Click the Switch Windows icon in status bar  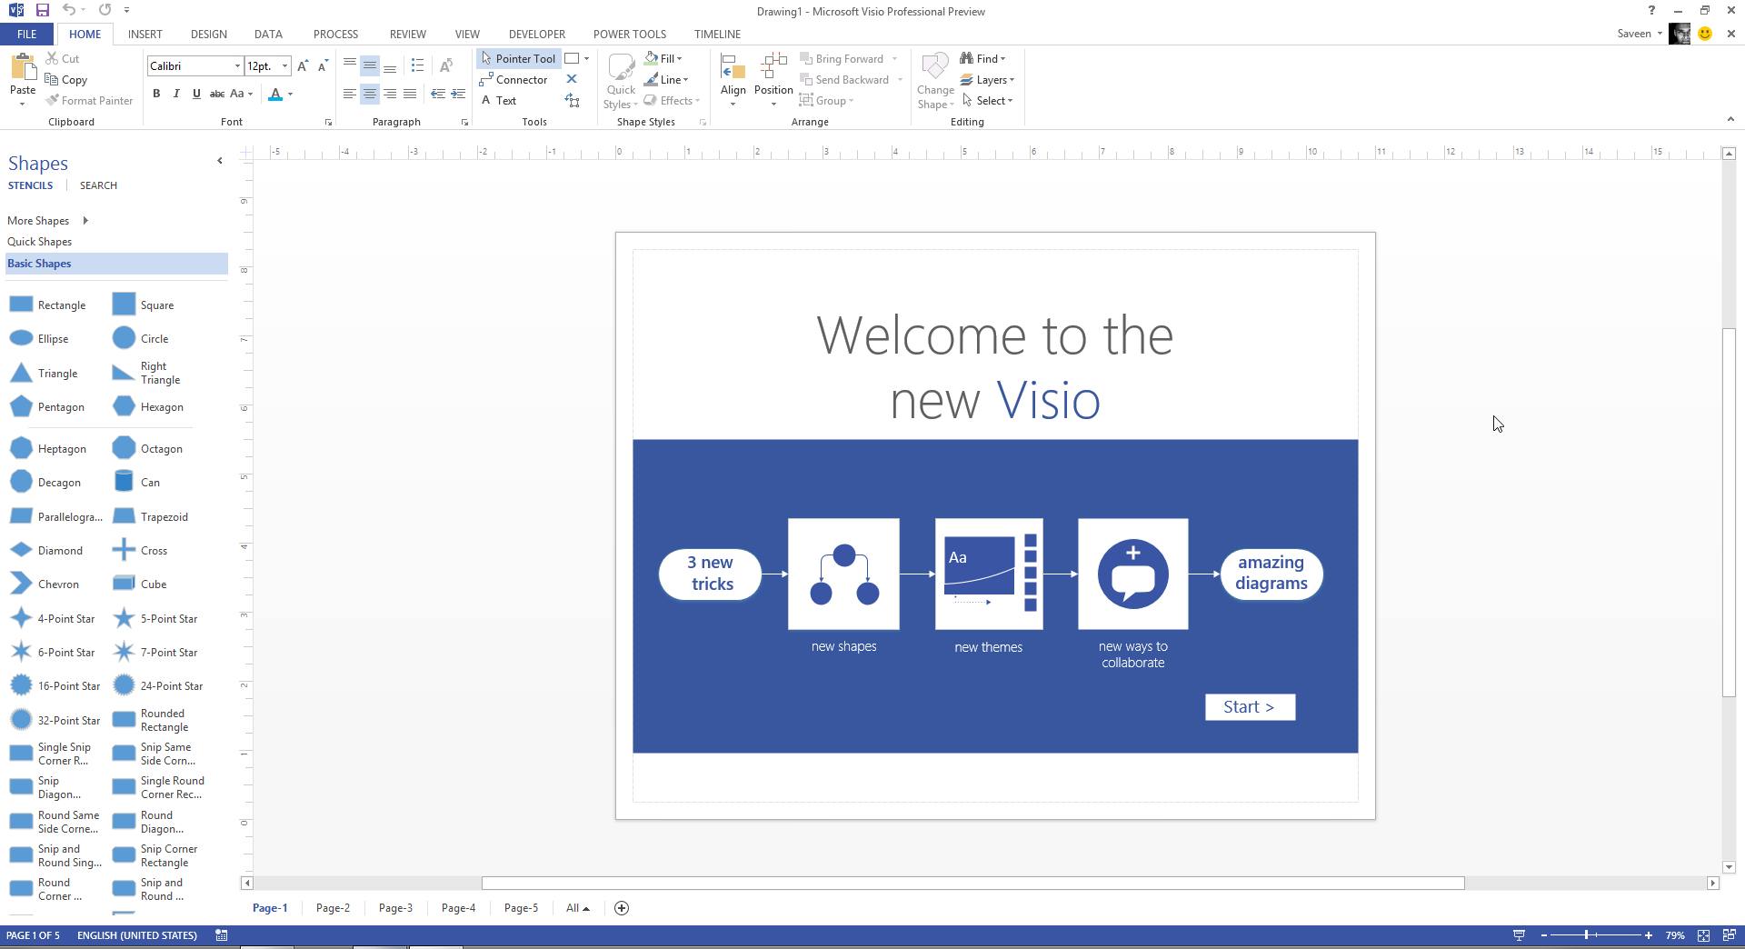click(x=1729, y=935)
